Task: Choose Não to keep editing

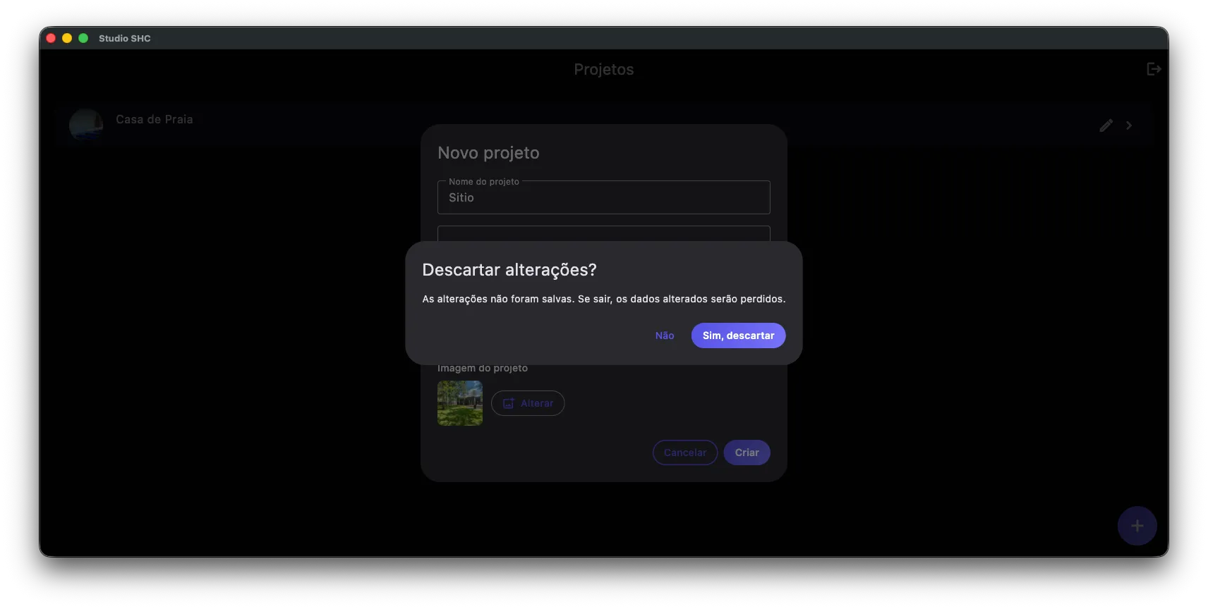Action: click(665, 336)
